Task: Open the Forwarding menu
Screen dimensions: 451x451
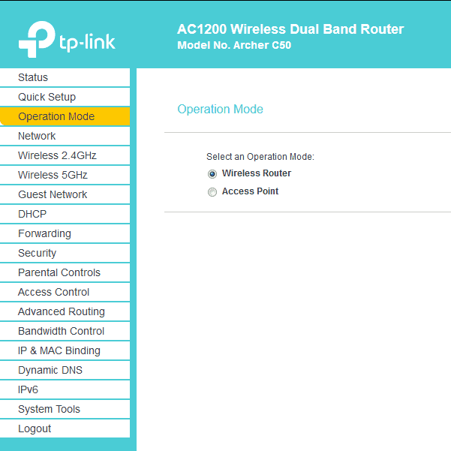Action: click(65, 233)
